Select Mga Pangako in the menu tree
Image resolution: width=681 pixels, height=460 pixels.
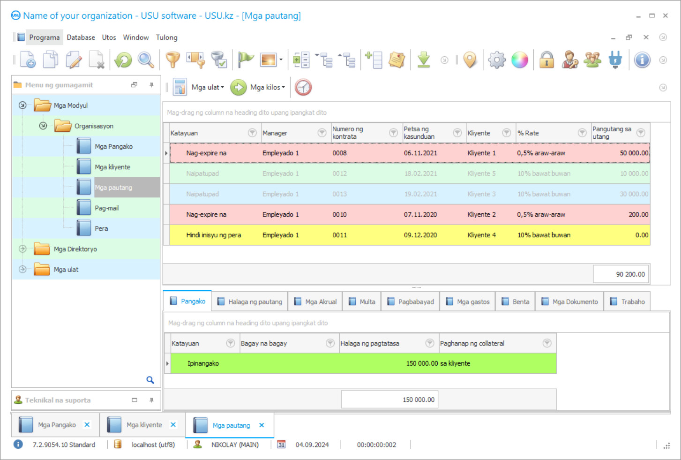113,146
